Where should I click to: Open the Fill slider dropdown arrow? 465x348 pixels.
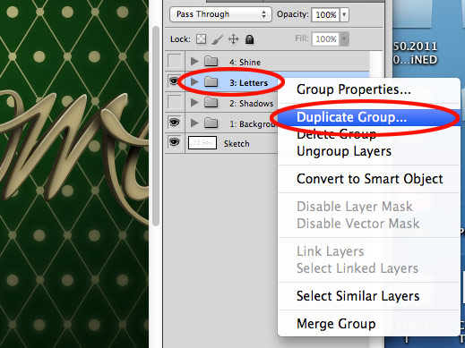(344, 38)
